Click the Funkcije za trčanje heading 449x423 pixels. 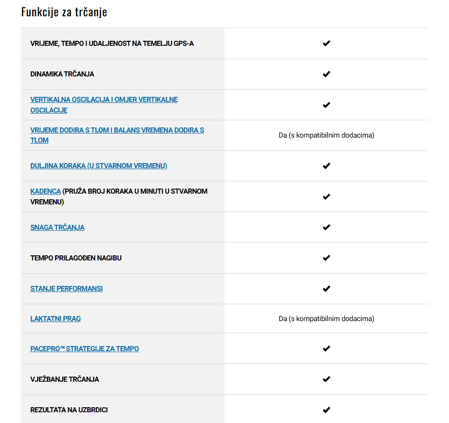pos(64,12)
